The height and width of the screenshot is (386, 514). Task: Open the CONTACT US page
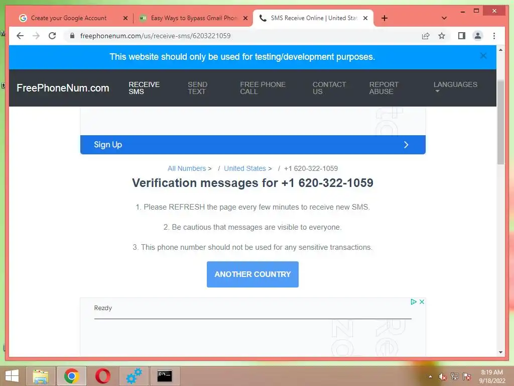coord(329,88)
